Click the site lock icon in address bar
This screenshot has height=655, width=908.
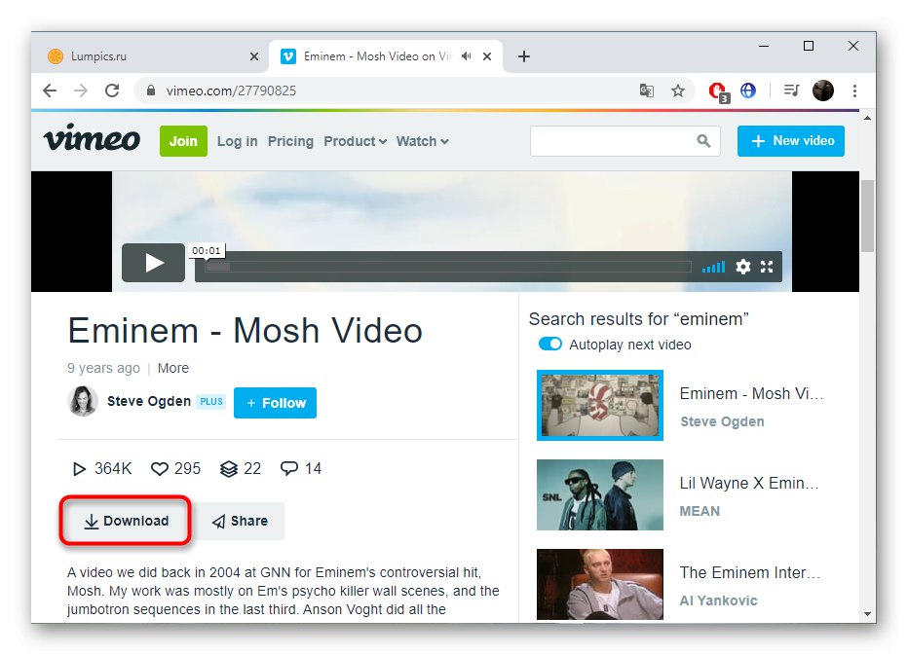click(151, 91)
